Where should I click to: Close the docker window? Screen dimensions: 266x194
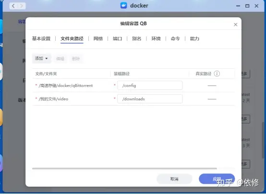[256, 6]
